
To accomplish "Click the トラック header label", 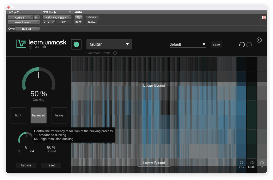I will [14, 12].
